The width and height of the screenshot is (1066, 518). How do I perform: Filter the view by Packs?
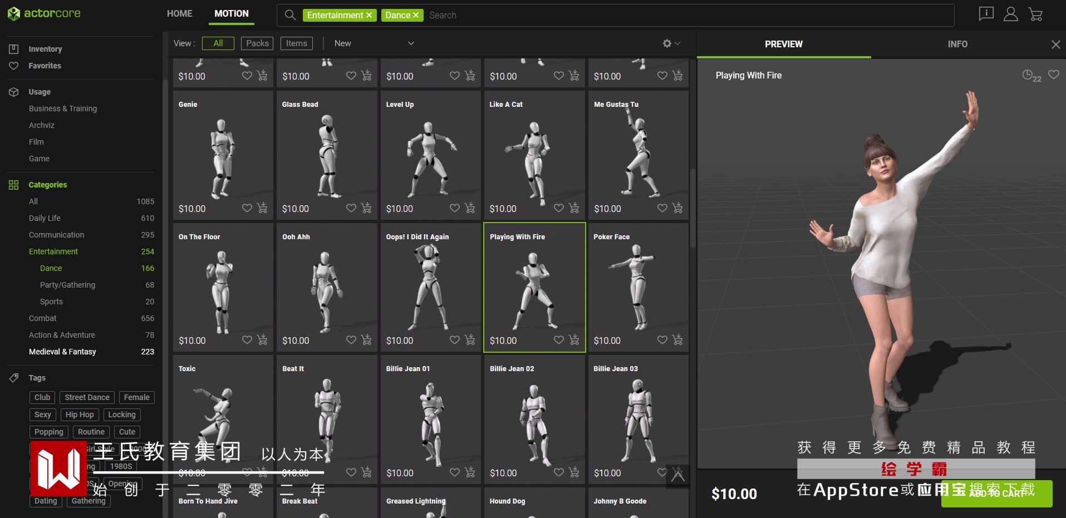[257, 43]
